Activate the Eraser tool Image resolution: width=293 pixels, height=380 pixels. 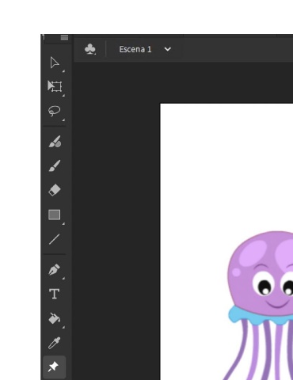pyautogui.click(x=55, y=190)
